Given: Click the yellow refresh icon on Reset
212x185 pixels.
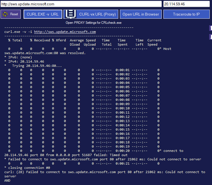Looking at the screenshot, I should (5, 14).
